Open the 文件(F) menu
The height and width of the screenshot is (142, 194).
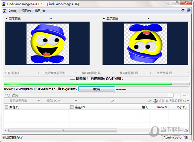coord(13,11)
